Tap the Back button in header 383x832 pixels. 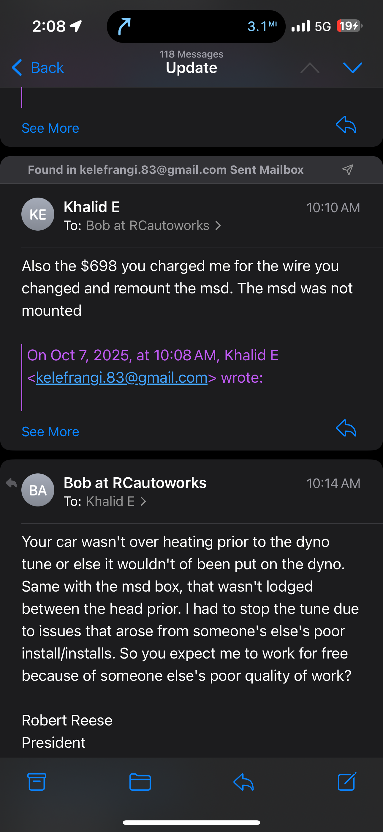pos(38,68)
